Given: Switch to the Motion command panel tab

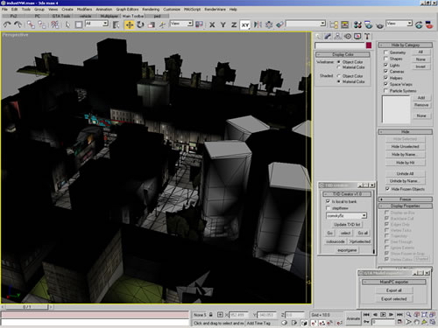Looking at the screenshot, I should pos(348,36).
